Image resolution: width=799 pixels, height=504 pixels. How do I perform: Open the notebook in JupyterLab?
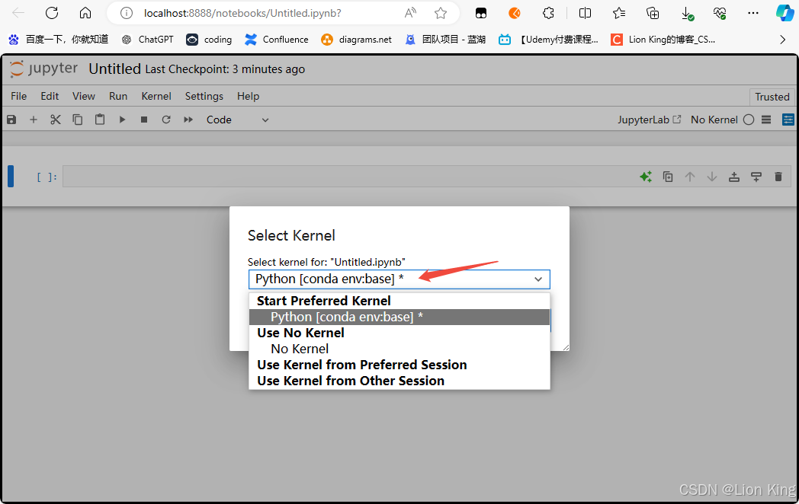650,120
